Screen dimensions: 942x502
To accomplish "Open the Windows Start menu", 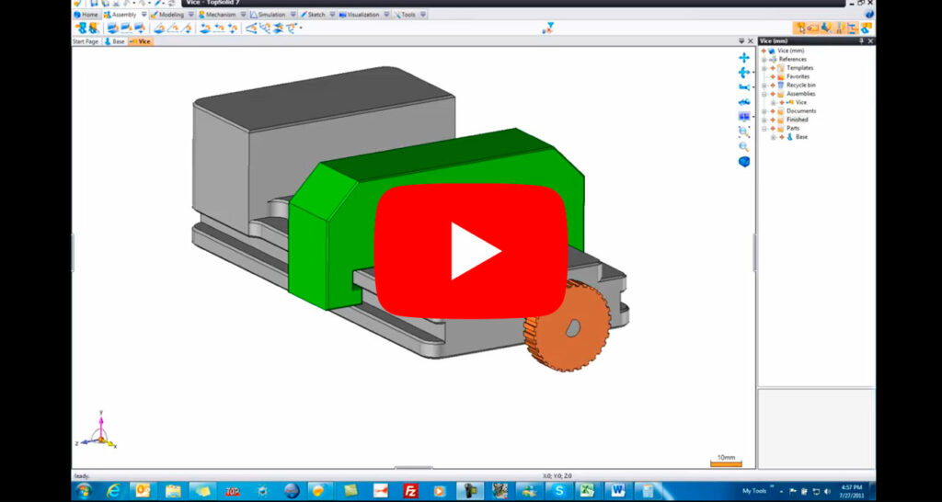I will click(x=84, y=491).
